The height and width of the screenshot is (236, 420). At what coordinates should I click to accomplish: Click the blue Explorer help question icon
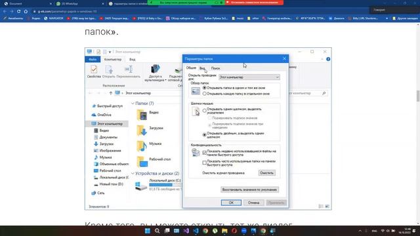[x=328, y=59]
